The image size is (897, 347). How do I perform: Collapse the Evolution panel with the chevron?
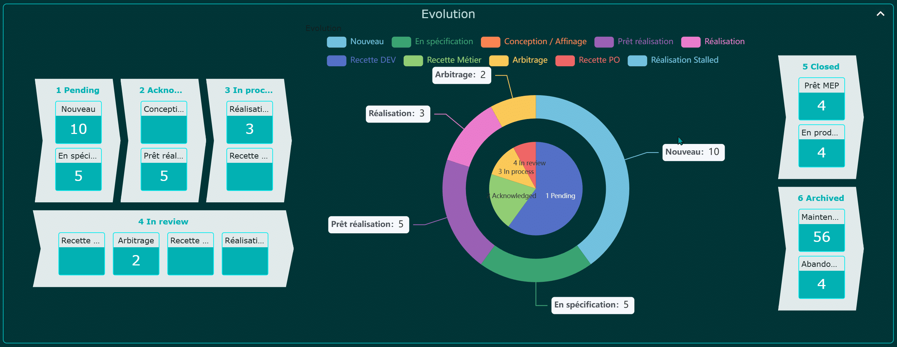pos(880,14)
